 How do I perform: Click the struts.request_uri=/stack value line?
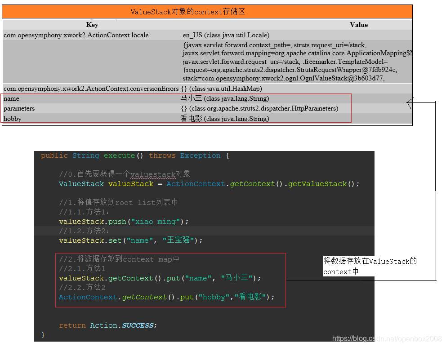pyautogui.click(x=275, y=45)
